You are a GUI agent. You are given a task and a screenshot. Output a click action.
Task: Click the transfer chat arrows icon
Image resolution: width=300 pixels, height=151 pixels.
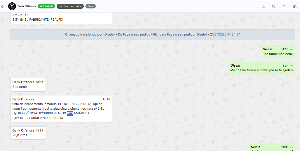[x=284, y=6]
